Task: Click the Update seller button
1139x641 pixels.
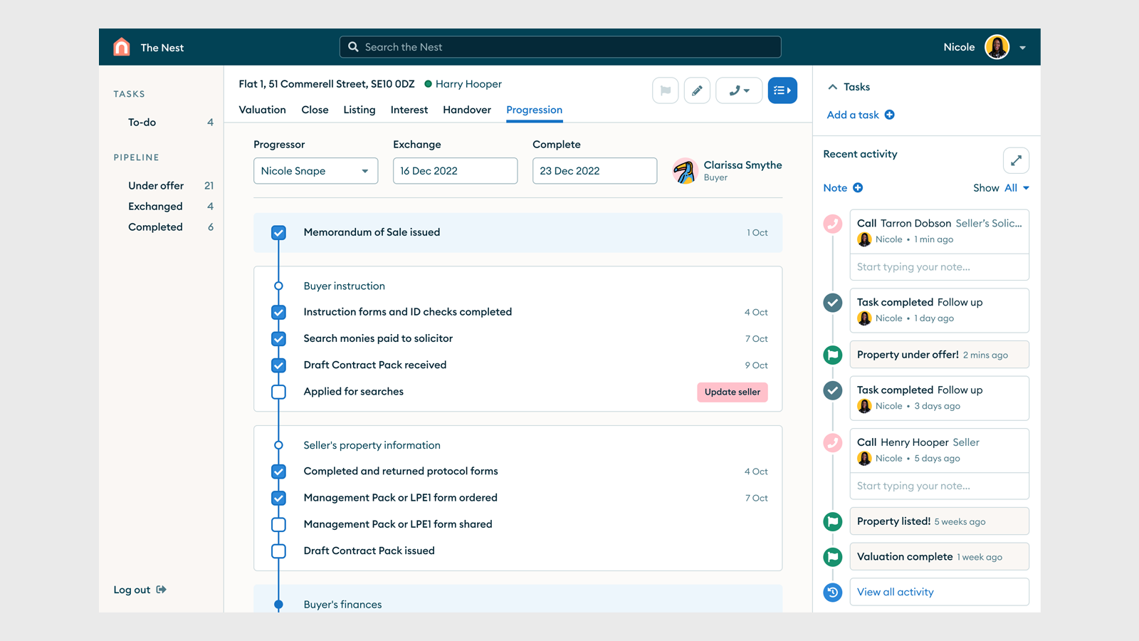Action: coord(732,392)
